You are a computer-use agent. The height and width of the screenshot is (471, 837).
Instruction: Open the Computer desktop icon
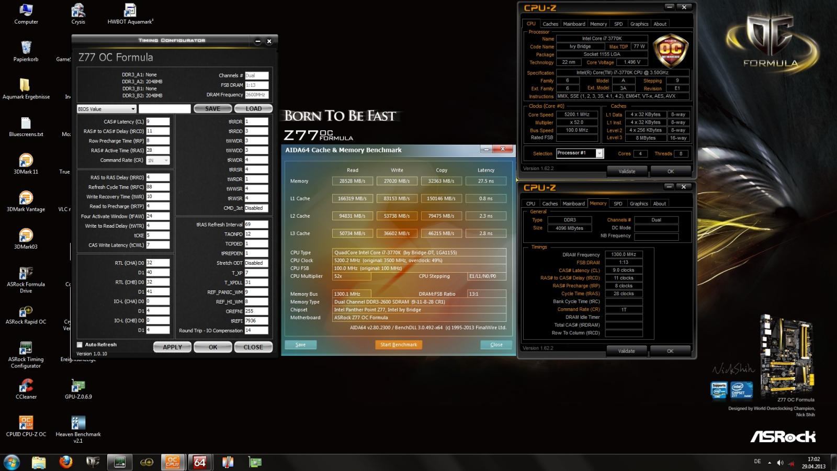[26, 14]
